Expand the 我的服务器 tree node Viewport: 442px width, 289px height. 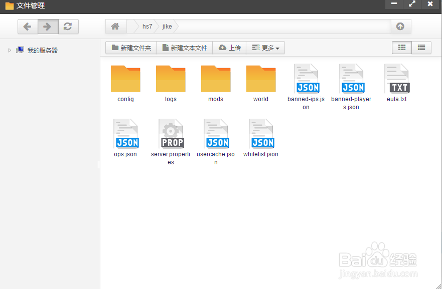10,51
